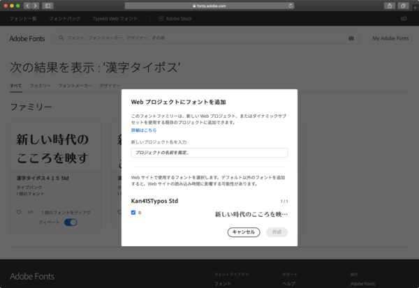Select the すべて tab
Screen dimensions: 419x288
point(16,86)
